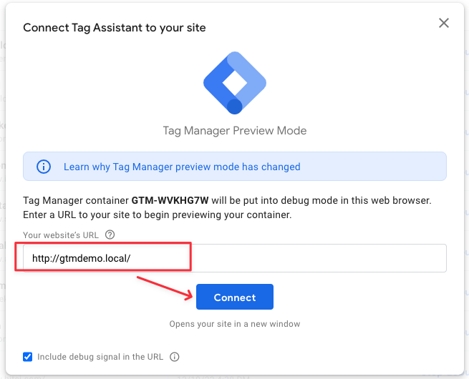
Task: Click empty right area of URL field
Action: click(319, 258)
